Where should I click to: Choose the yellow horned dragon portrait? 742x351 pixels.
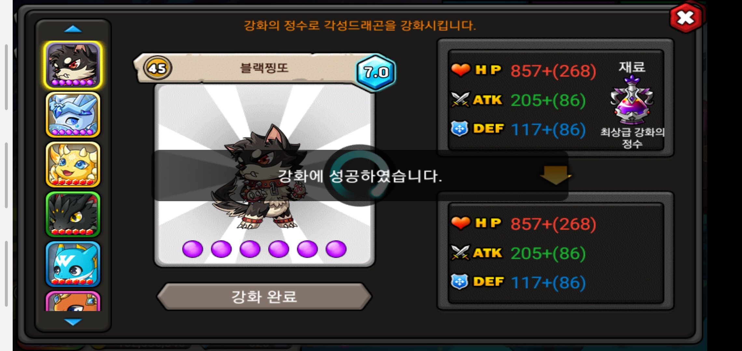pyautogui.click(x=73, y=164)
